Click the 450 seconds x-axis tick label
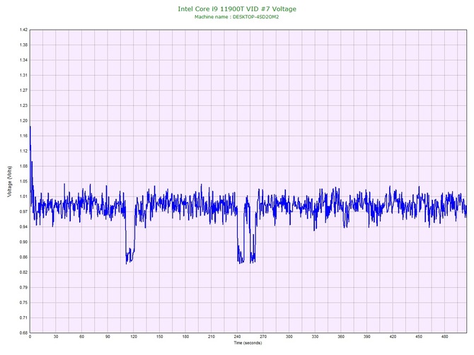The image size is (474, 355). [419, 337]
